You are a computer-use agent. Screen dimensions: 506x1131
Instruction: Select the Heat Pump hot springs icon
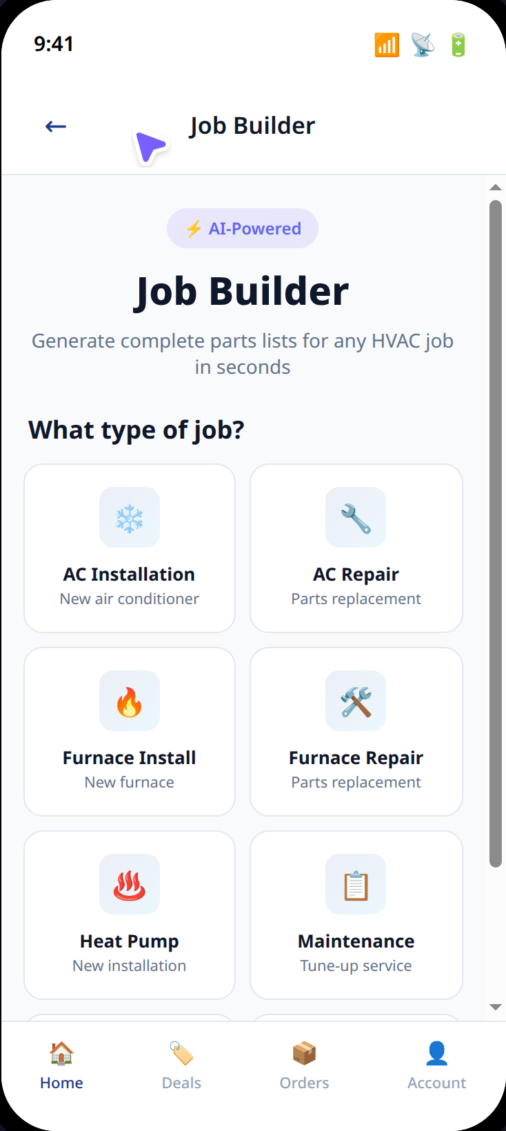(129, 884)
